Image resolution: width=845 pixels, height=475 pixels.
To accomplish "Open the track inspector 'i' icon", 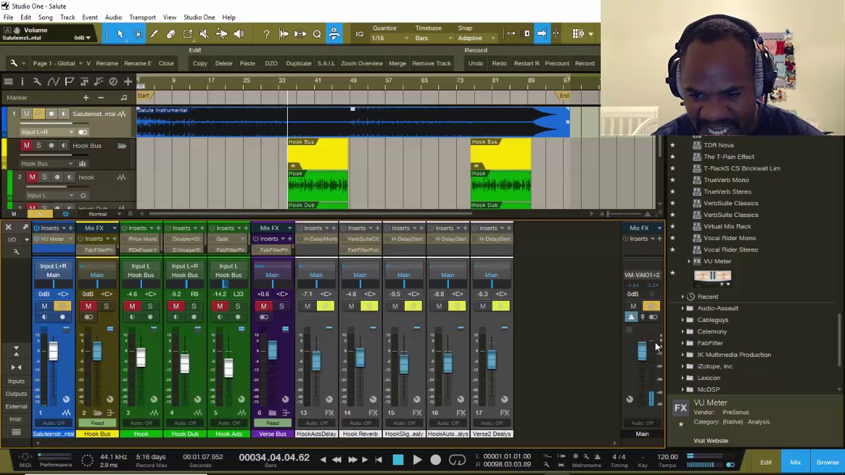I will click(x=22, y=81).
